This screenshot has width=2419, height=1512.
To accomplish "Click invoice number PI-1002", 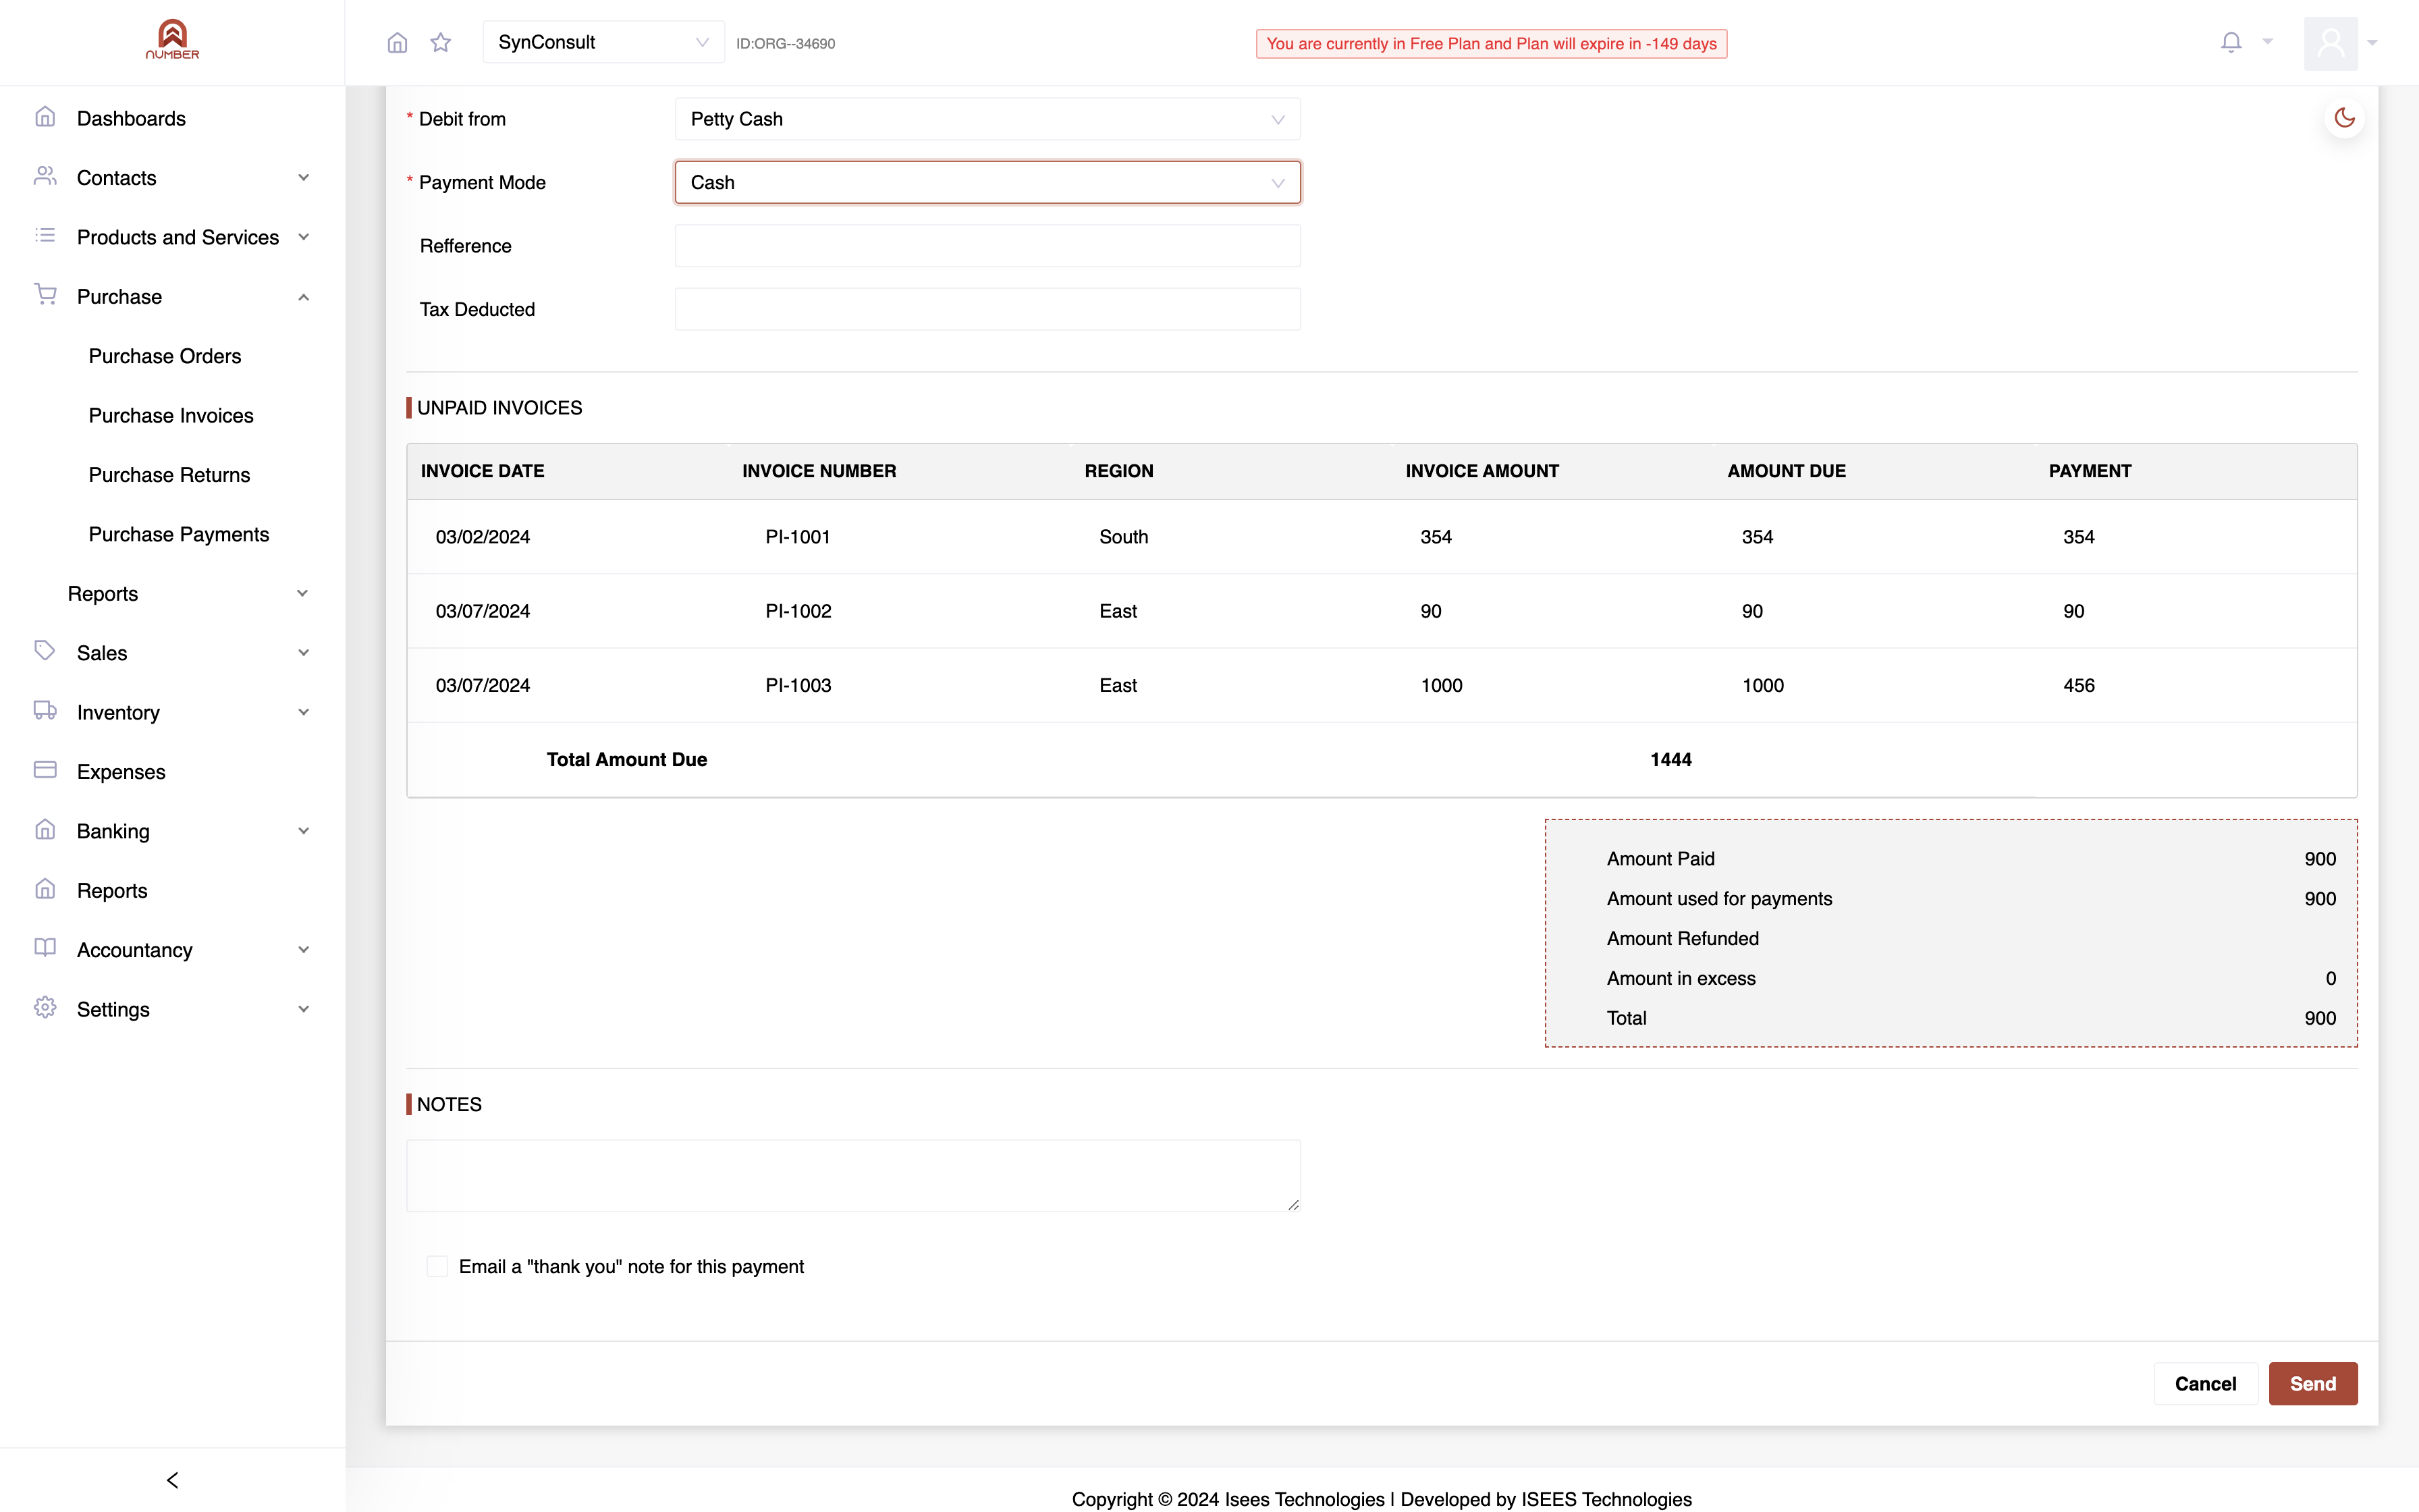I will click(x=798, y=611).
